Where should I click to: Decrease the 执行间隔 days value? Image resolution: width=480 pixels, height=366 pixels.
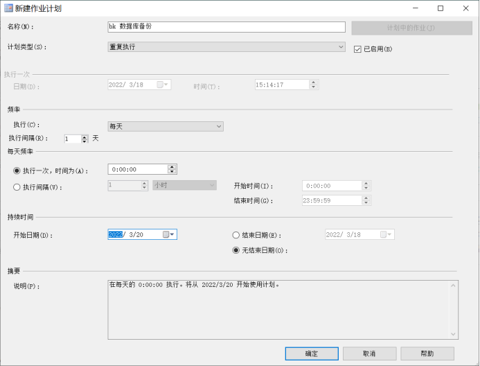[85, 141]
